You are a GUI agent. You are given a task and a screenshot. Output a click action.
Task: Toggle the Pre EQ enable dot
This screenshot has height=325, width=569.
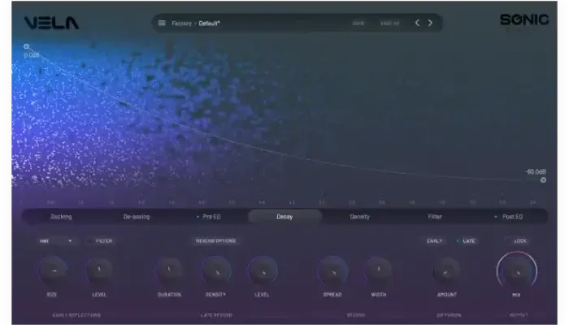pyautogui.click(x=197, y=217)
